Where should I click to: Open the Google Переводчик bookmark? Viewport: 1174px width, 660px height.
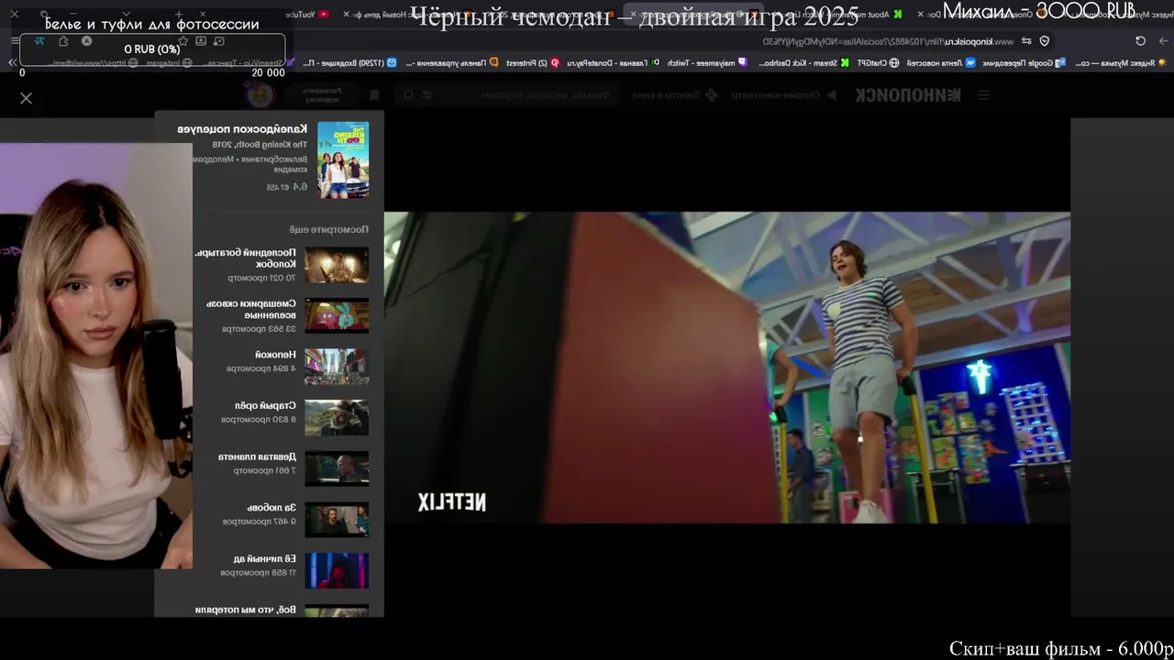[1024, 63]
